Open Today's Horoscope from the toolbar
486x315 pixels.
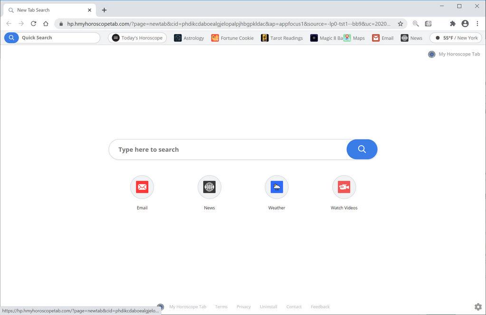point(137,37)
